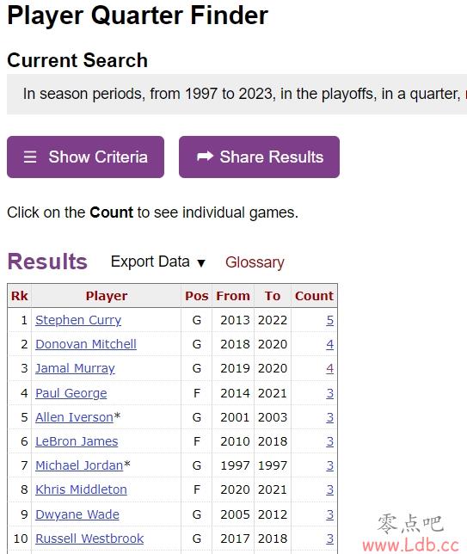This screenshot has width=467, height=554.
Task: View Stephen Curry's count of 5 games
Action: (329, 320)
